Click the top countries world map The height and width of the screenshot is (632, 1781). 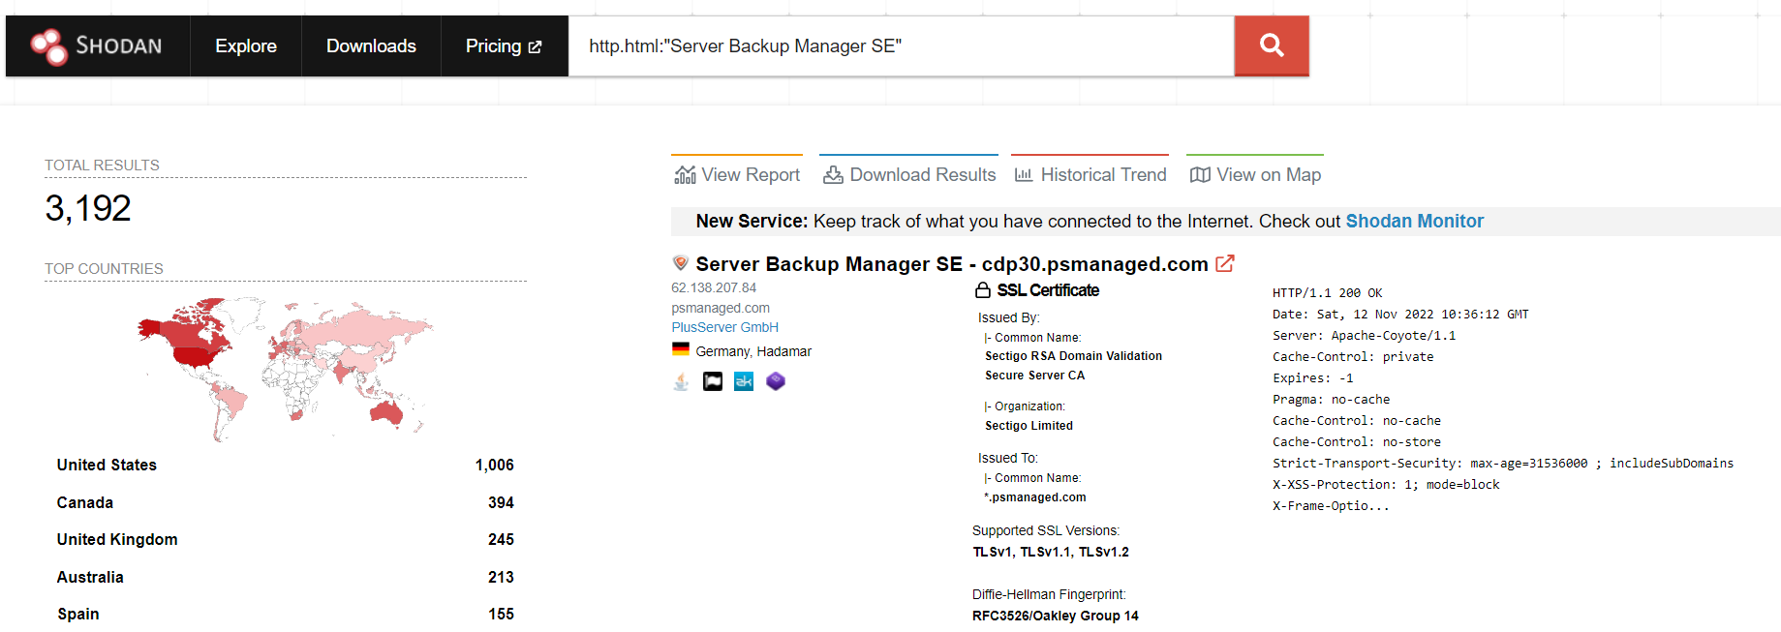click(285, 368)
